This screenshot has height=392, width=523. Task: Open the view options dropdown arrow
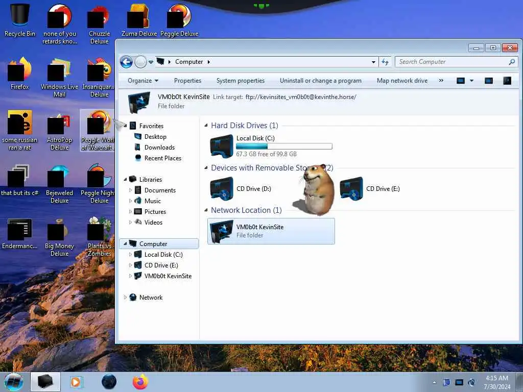coord(471,81)
